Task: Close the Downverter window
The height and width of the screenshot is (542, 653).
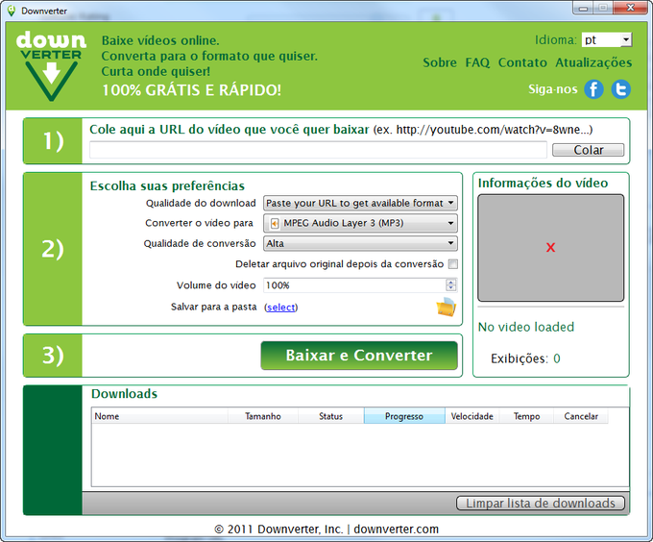Action: coord(630,8)
